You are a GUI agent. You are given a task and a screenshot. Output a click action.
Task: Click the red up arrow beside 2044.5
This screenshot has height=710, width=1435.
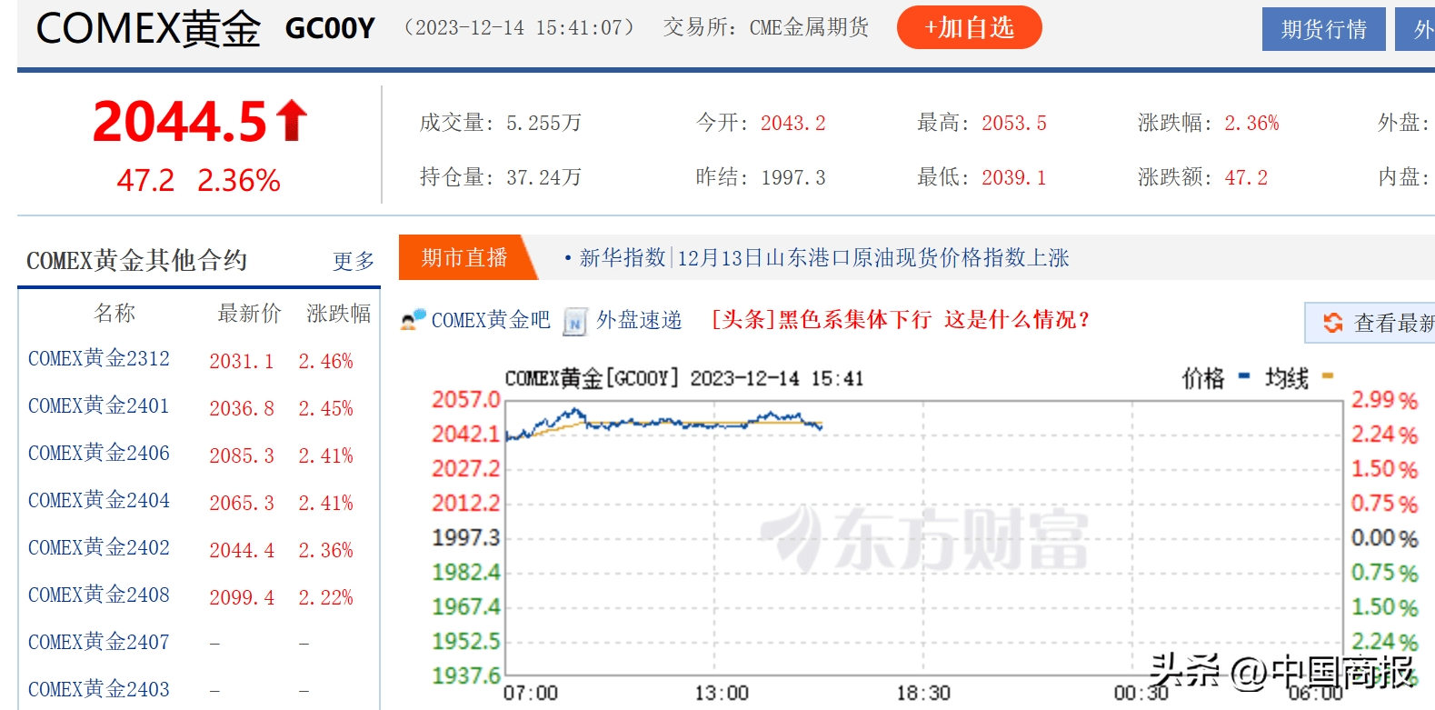[292, 121]
